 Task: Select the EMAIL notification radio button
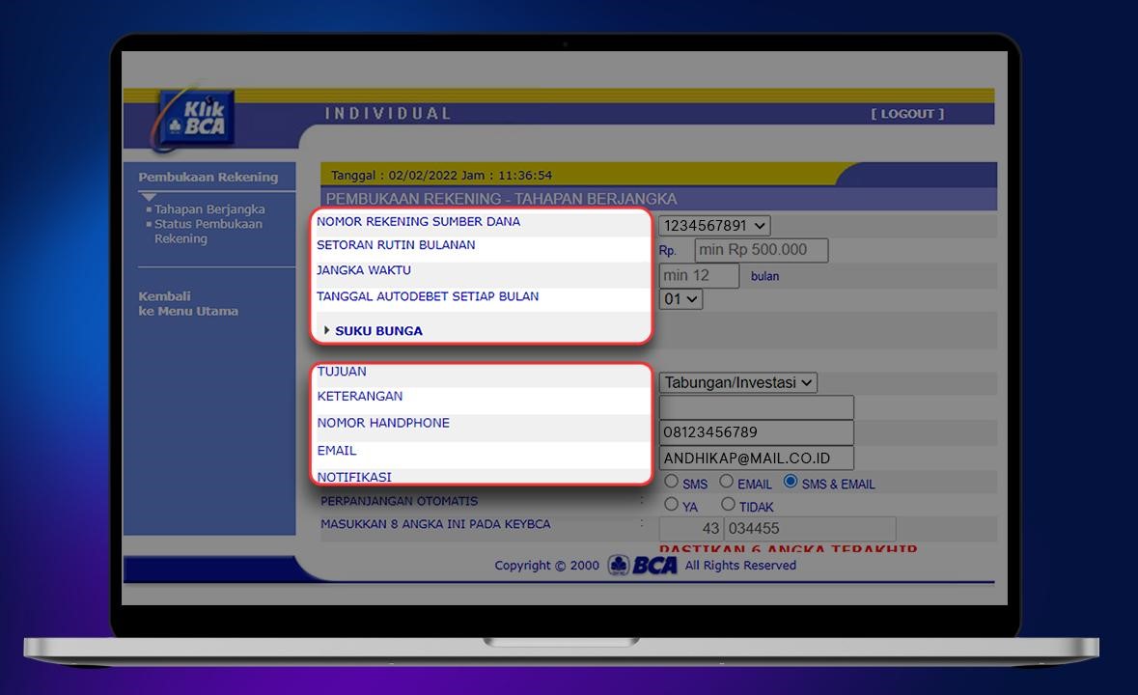point(727,482)
